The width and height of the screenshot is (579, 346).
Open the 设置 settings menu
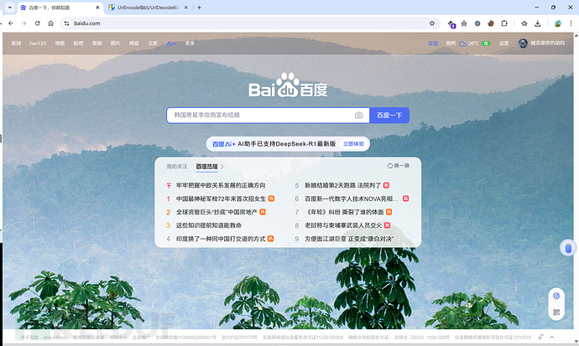[504, 44]
